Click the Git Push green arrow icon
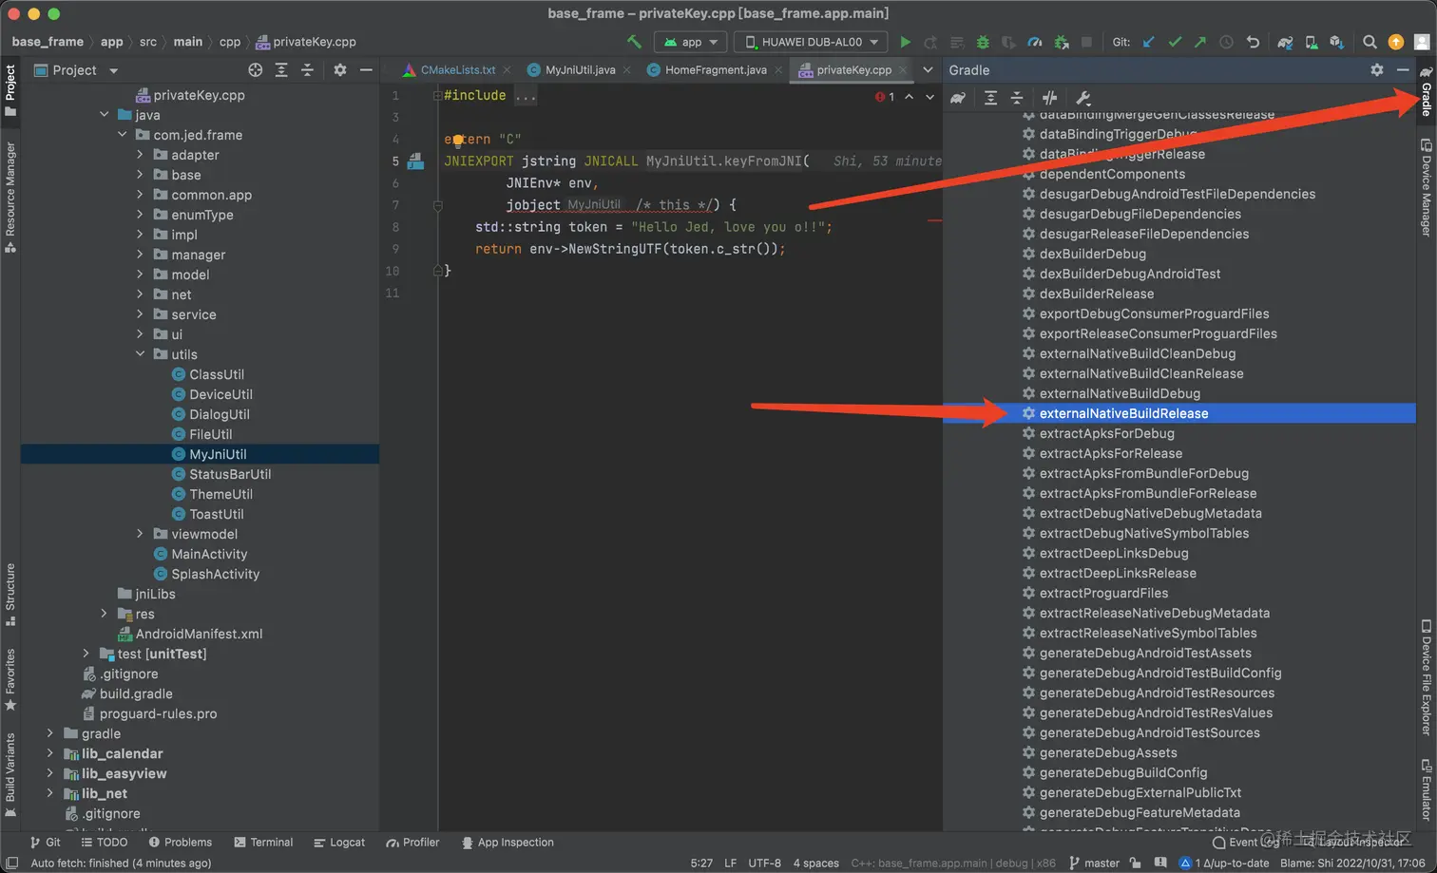Screen dimensions: 1437x873 pos(1200,42)
